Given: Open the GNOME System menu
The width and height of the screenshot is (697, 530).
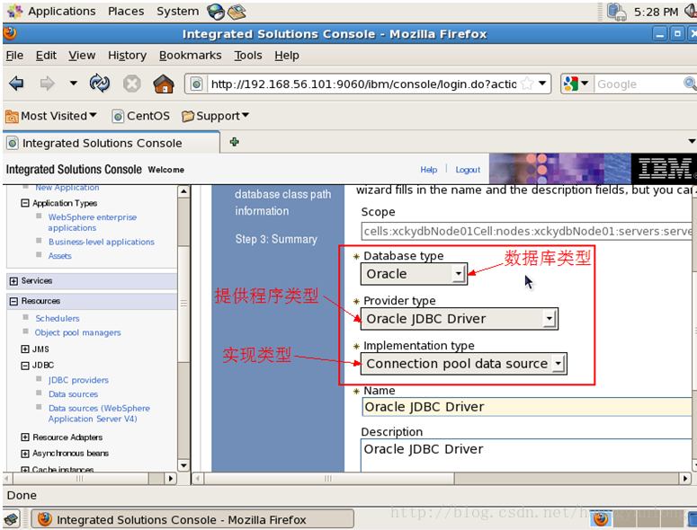Looking at the screenshot, I should click(x=177, y=11).
